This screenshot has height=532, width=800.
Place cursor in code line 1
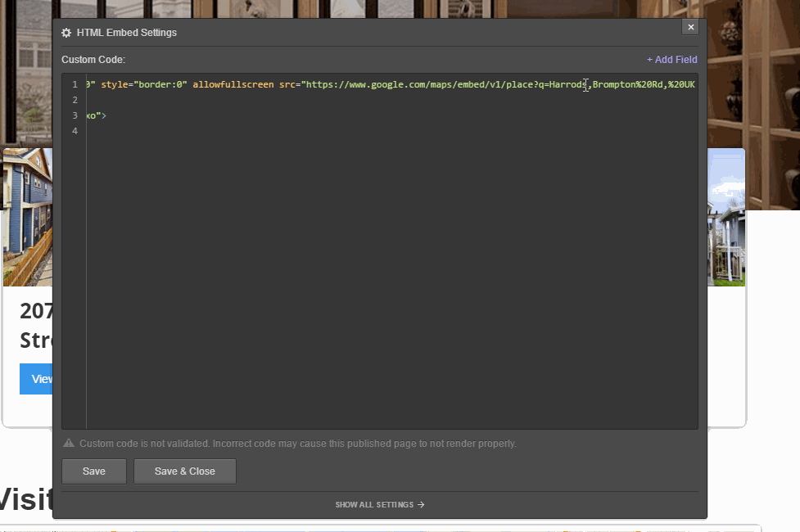point(391,84)
